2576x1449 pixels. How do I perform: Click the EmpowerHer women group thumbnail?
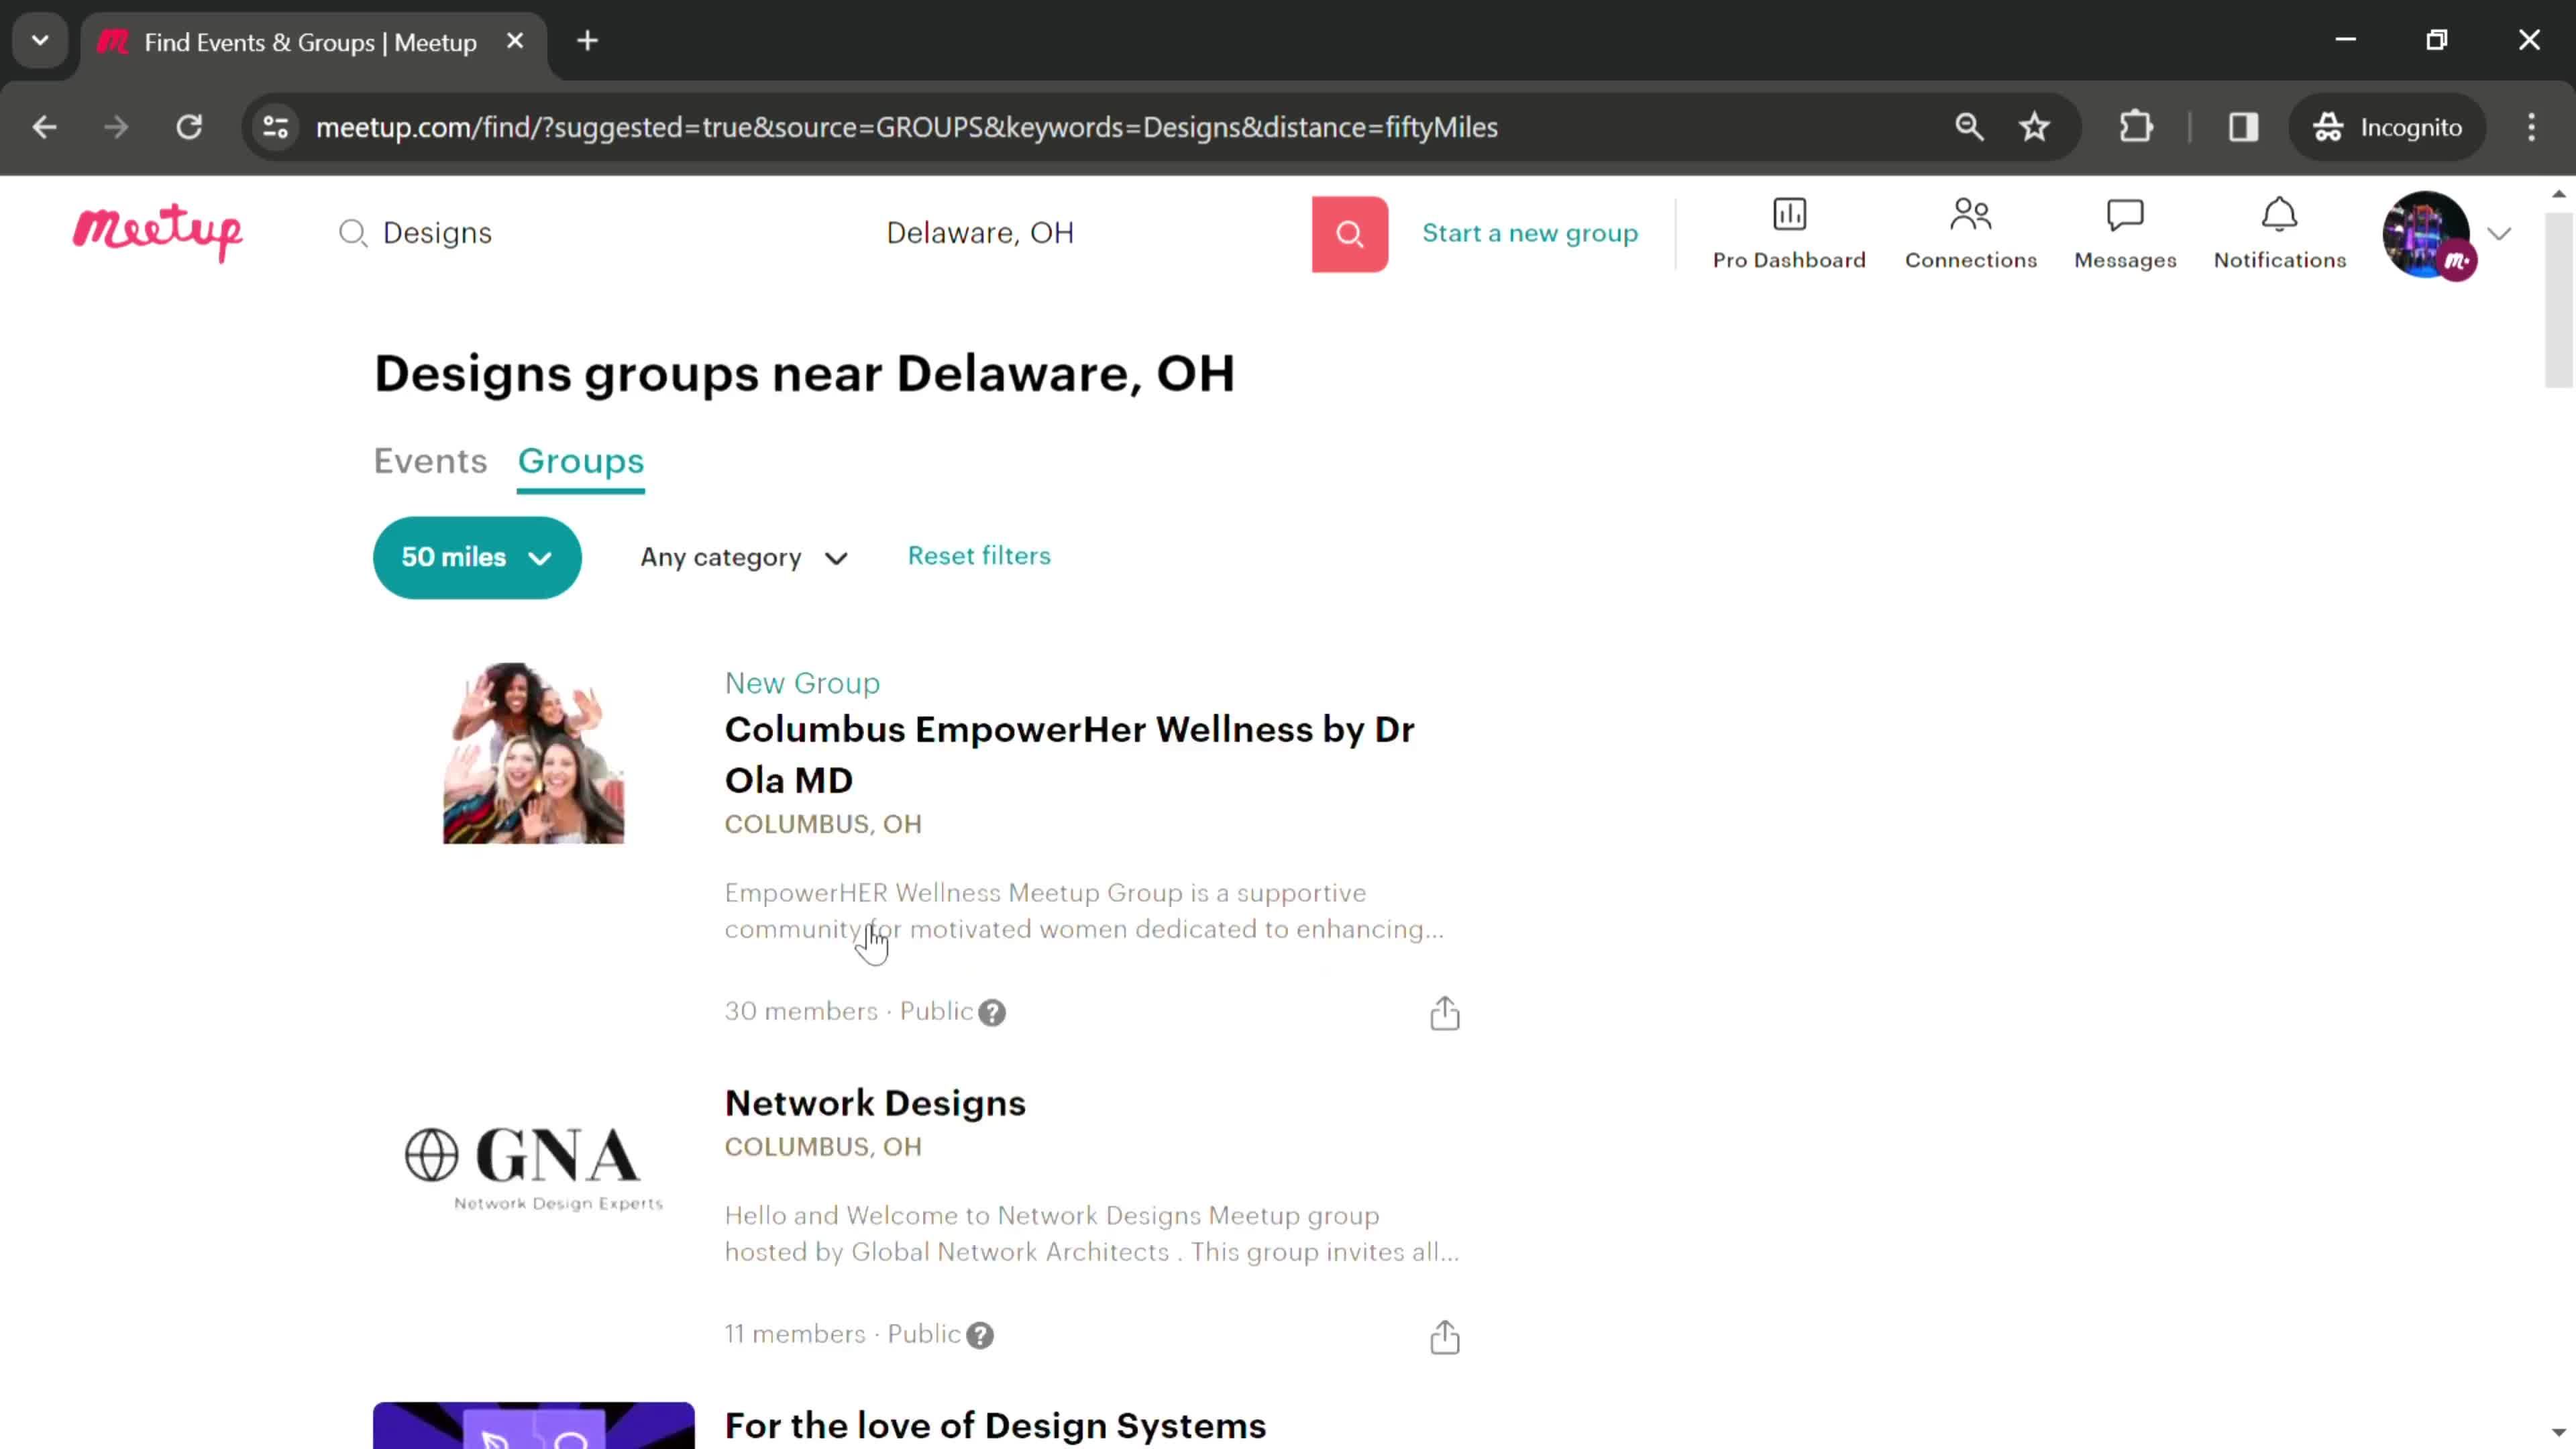533,753
